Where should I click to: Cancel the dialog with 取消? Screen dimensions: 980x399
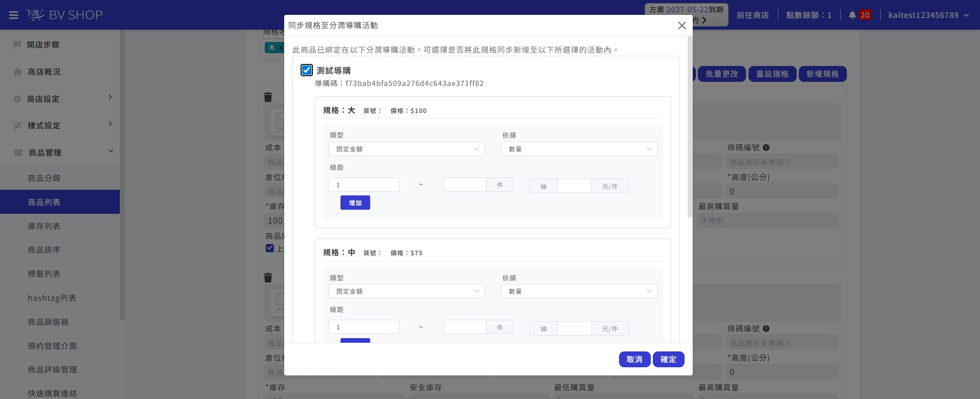click(634, 360)
